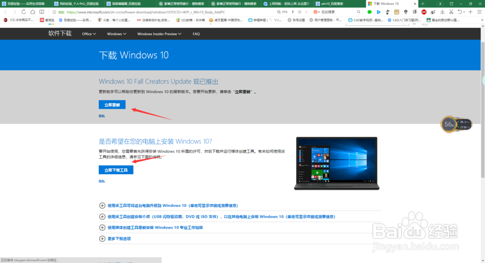Switch to the 百度经验—实用生活指南 tab
Screen dimensions: 485x263
pos(25,4)
